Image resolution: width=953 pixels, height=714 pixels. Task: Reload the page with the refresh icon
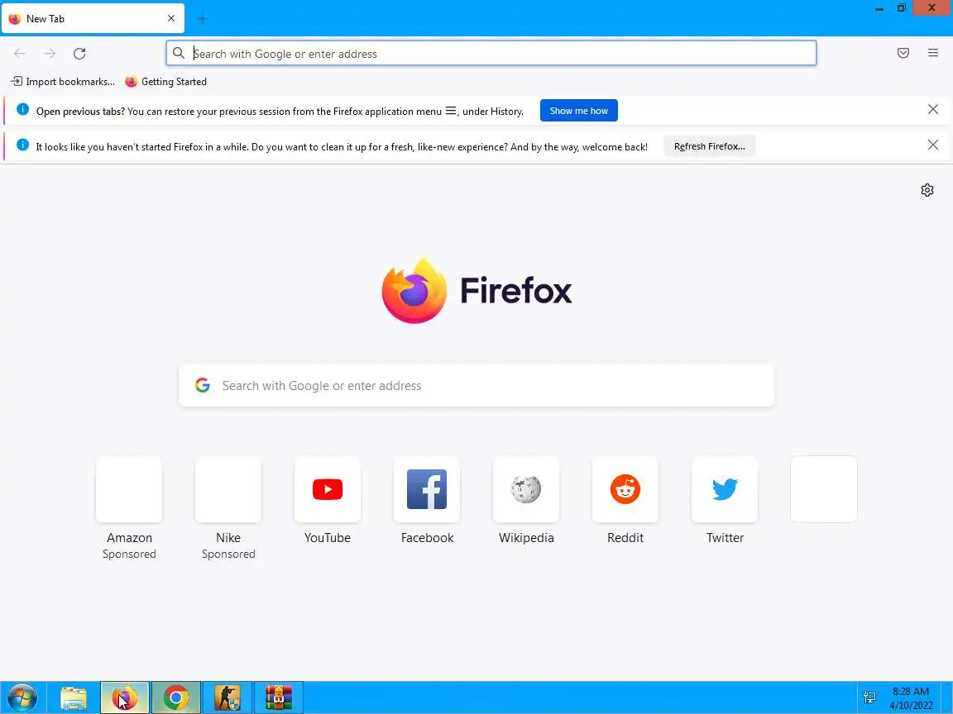click(79, 54)
